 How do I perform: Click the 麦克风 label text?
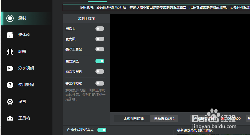click(70, 39)
